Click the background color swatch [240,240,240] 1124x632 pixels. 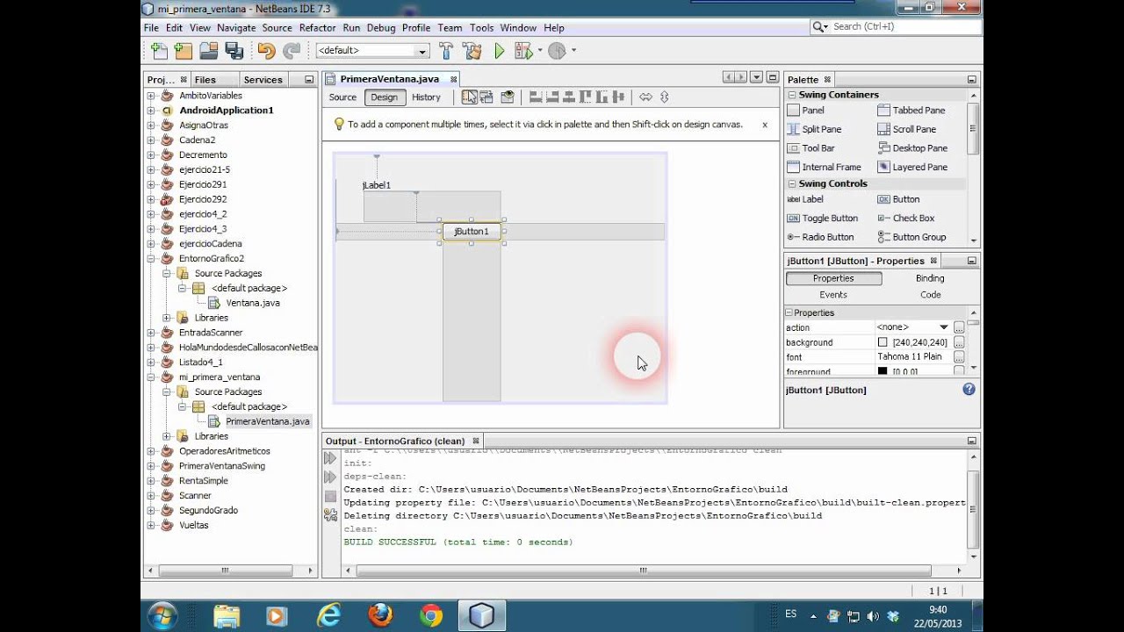pos(883,342)
